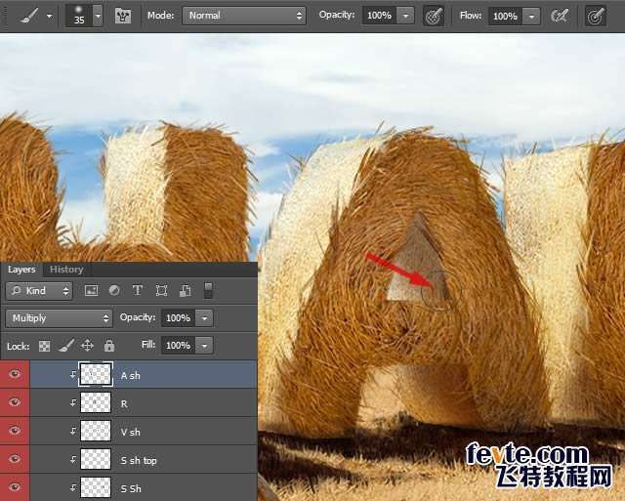Click clipping mask arrow on A sh layer
Image resolution: width=625 pixels, height=501 pixels.
pos(73,374)
